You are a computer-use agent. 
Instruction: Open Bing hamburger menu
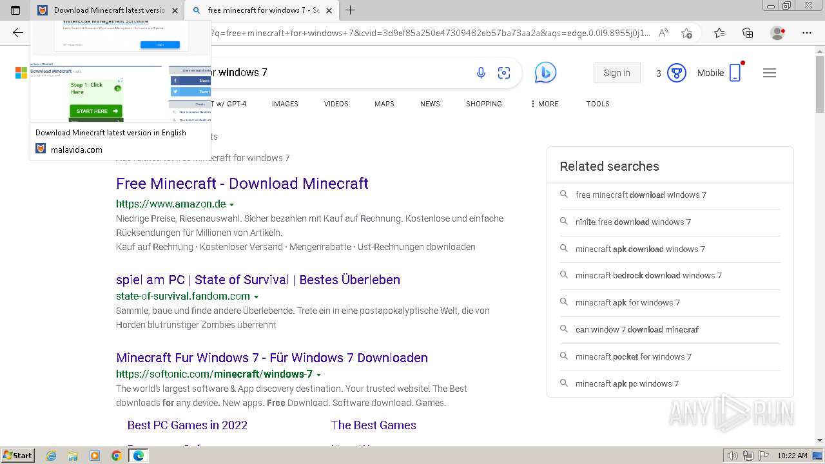pyautogui.click(x=769, y=73)
